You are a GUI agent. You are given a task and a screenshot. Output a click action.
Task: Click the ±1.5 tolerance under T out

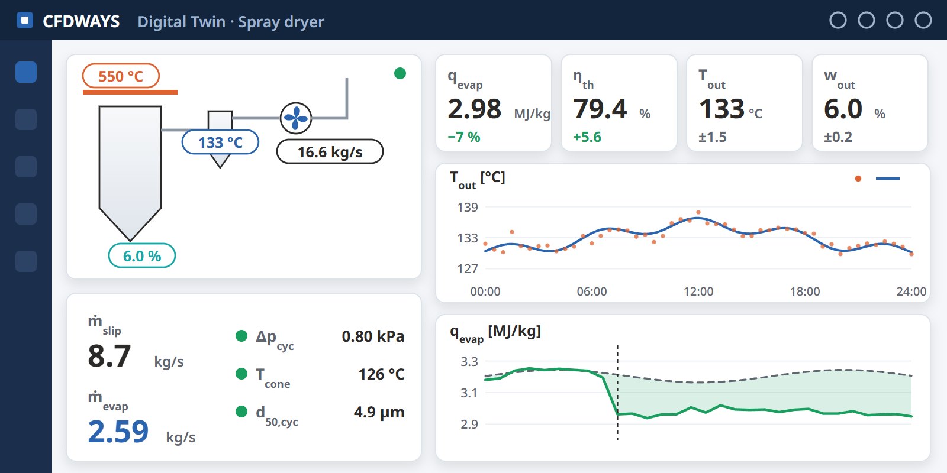(x=713, y=137)
